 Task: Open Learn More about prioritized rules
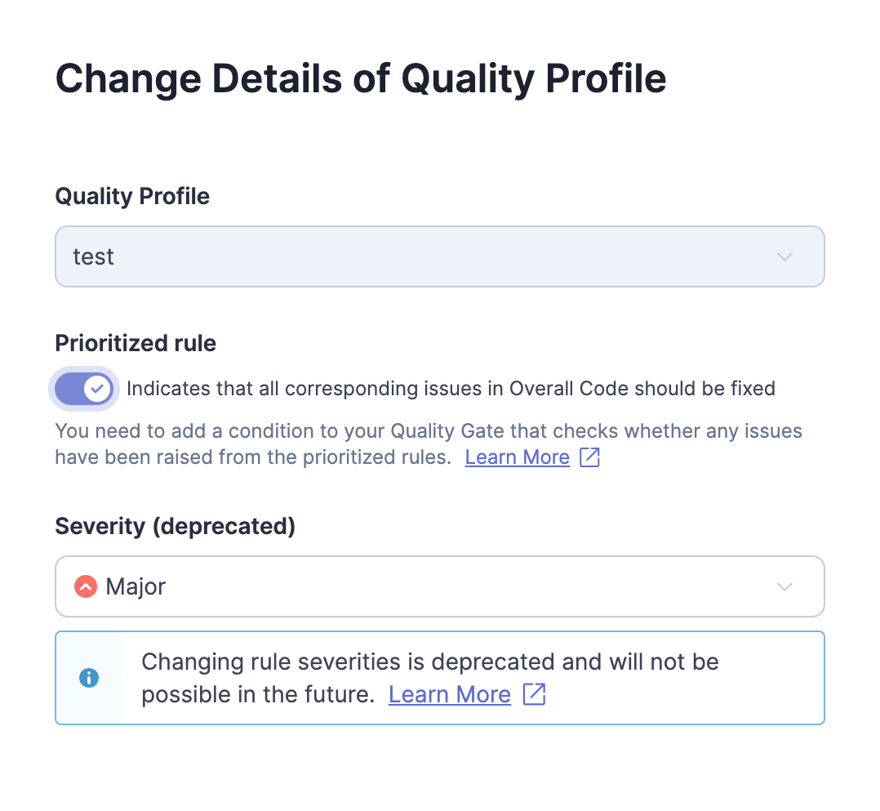pos(516,457)
